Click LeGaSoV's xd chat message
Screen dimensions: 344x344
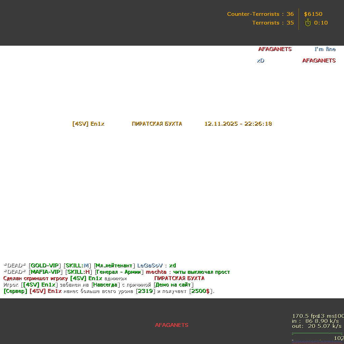[x=172, y=265]
